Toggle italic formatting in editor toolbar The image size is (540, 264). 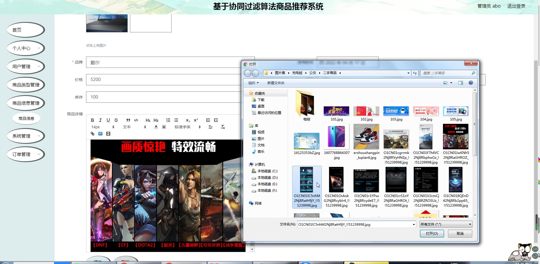100,120
